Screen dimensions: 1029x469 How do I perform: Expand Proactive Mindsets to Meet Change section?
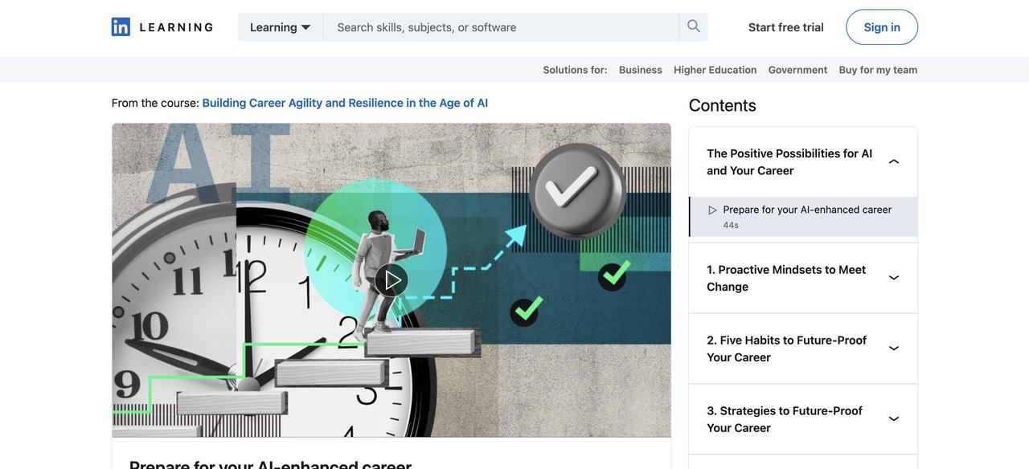click(x=894, y=278)
